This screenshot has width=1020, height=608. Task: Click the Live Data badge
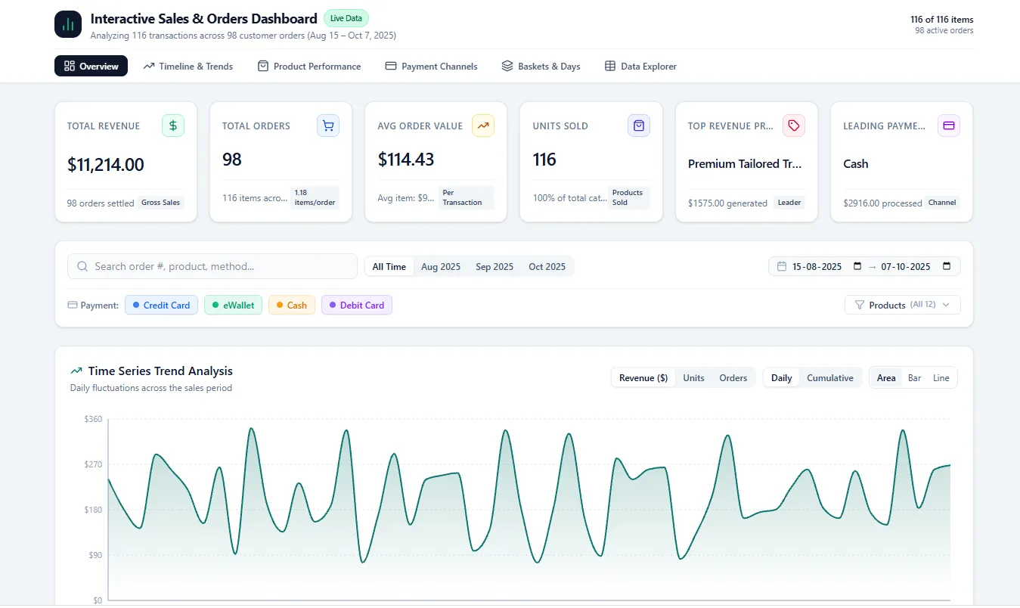pyautogui.click(x=346, y=18)
